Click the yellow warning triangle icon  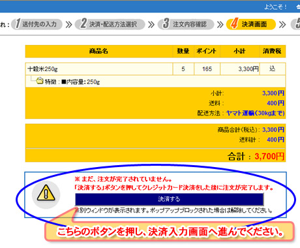click(46, 193)
